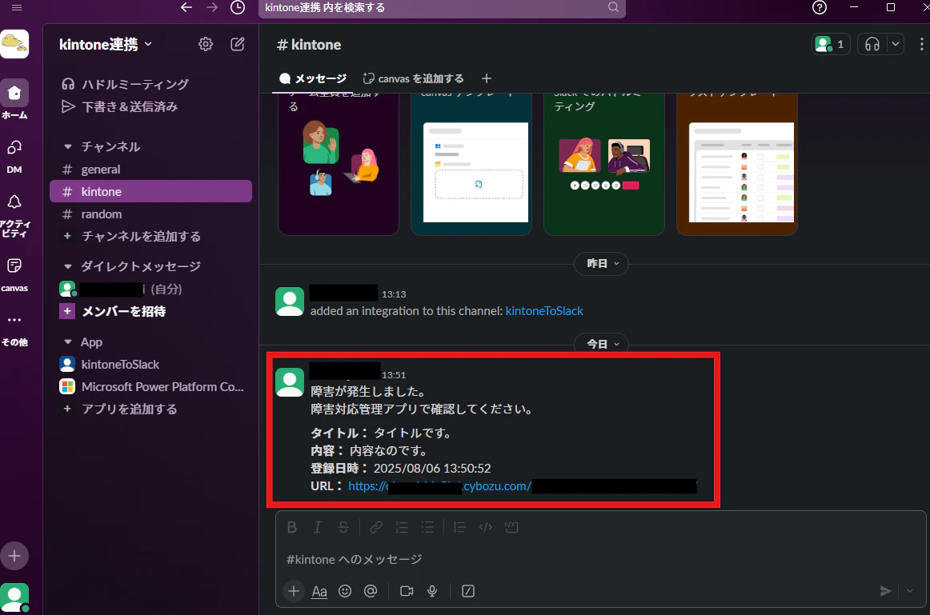The height and width of the screenshot is (615, 930).
Task: Open attachment plus in composer
Action: tap(294, 591)
